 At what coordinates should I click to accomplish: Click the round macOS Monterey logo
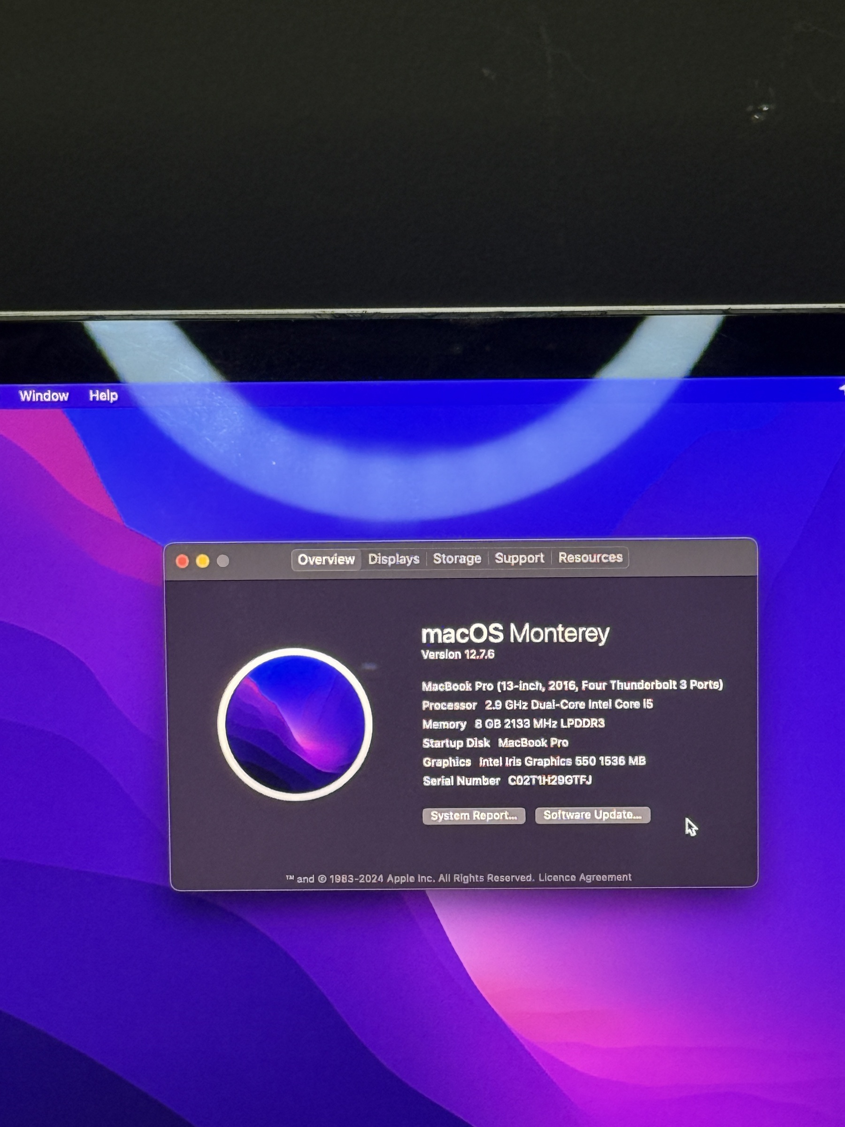click(x=295, y=725)
